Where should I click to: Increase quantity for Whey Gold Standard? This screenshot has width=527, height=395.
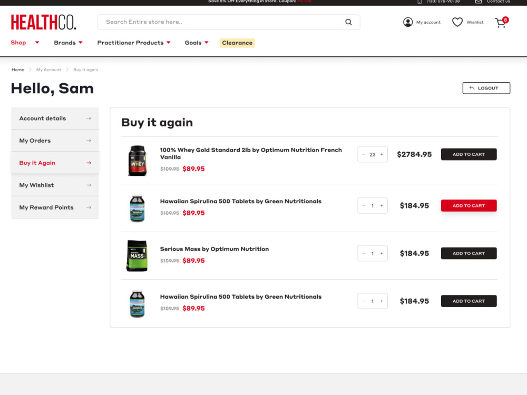pyautogui.click(x=382, y=154)
